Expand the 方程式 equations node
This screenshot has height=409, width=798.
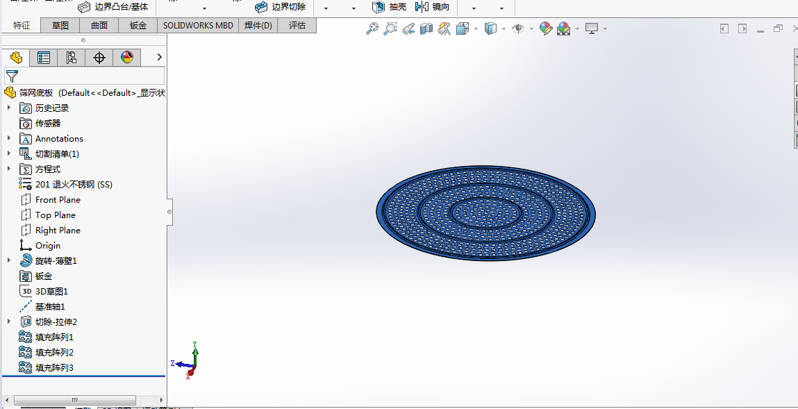pos(8,169)
